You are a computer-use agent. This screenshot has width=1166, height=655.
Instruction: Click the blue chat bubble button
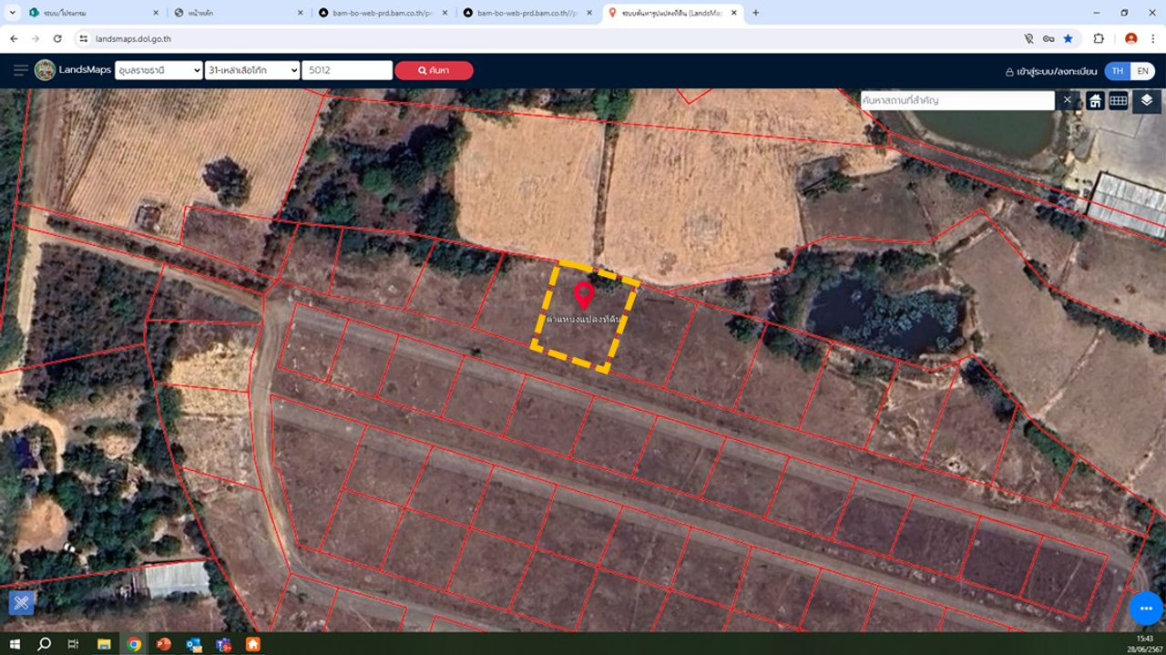1146,608
